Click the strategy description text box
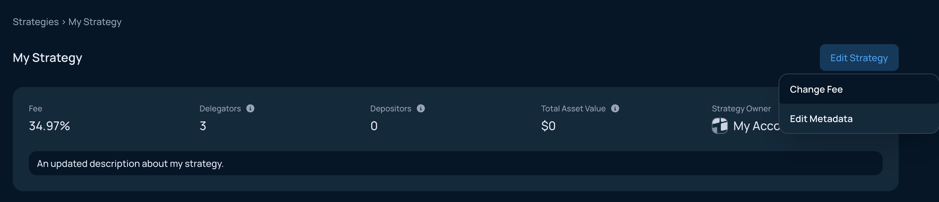939x202 pixels. [x=455, y=164]
